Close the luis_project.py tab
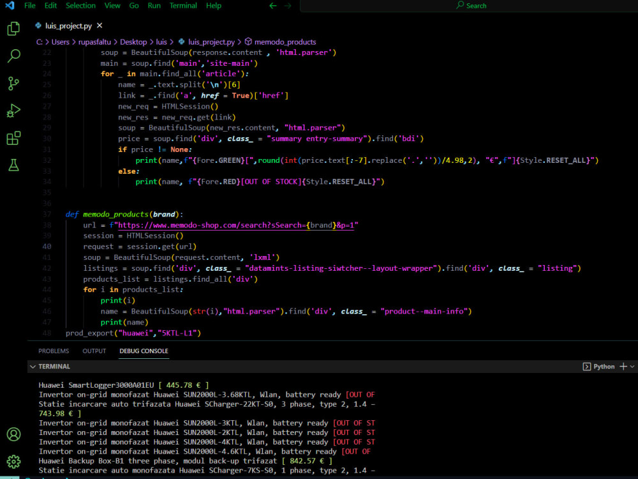638x479 pixels. tap(100, 26)
